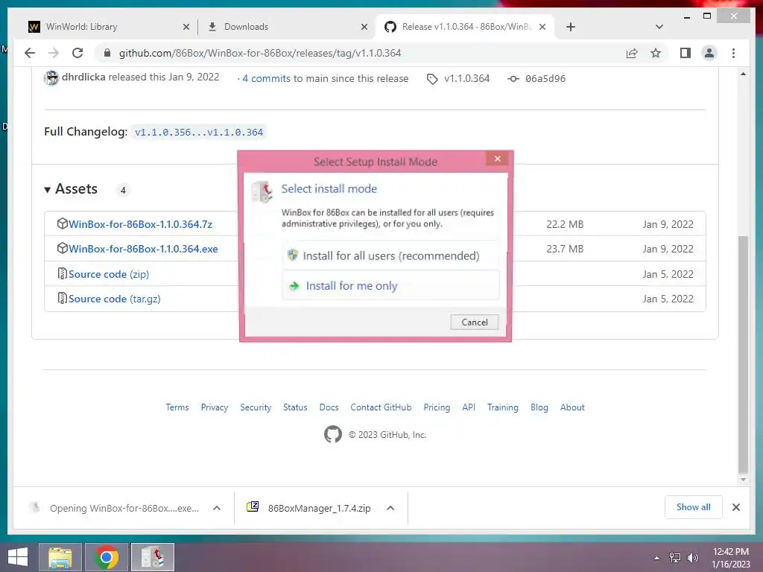Open a new tab with plus icon
This screenshot has height=572, width=763.
[571, 27]
